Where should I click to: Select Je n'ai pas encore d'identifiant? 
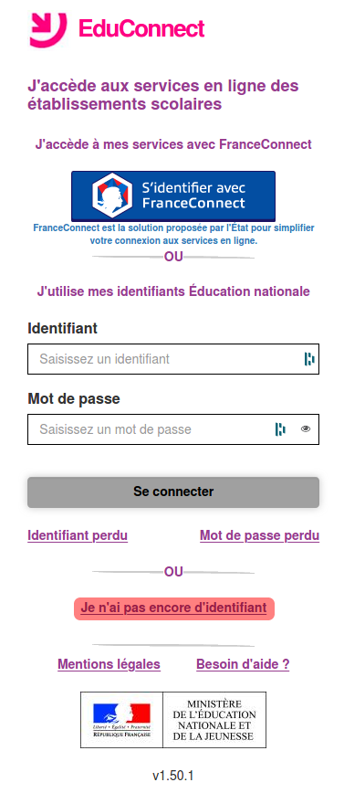173,608
